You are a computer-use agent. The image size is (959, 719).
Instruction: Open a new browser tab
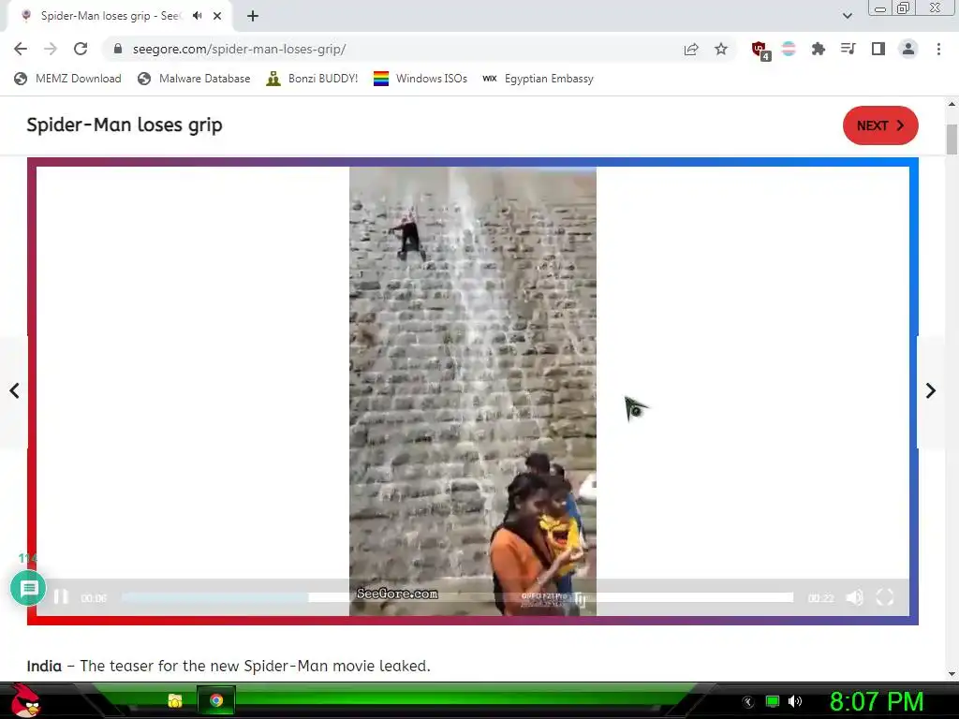click(x=253, y=16)
